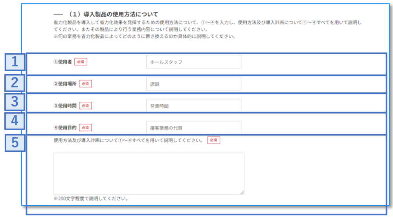The height and width of the screenshot is (217, 393).
Task: Click the textarea resize grip handle
Action: coord(242,193)
